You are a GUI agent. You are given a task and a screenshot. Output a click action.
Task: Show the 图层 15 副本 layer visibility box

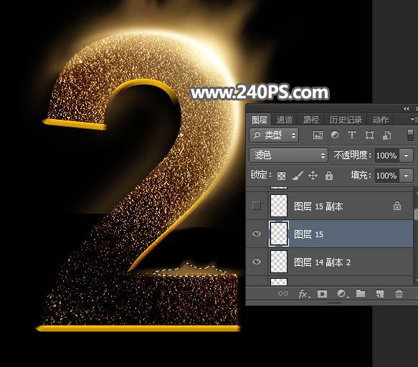coord(257,206)
